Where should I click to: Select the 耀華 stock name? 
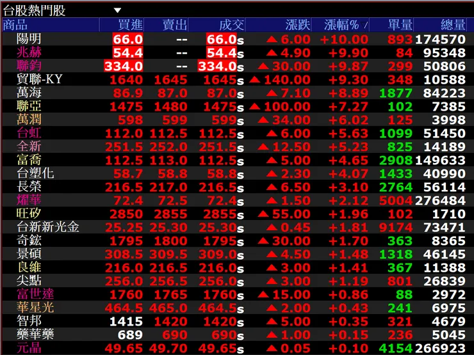pos(29,200)
